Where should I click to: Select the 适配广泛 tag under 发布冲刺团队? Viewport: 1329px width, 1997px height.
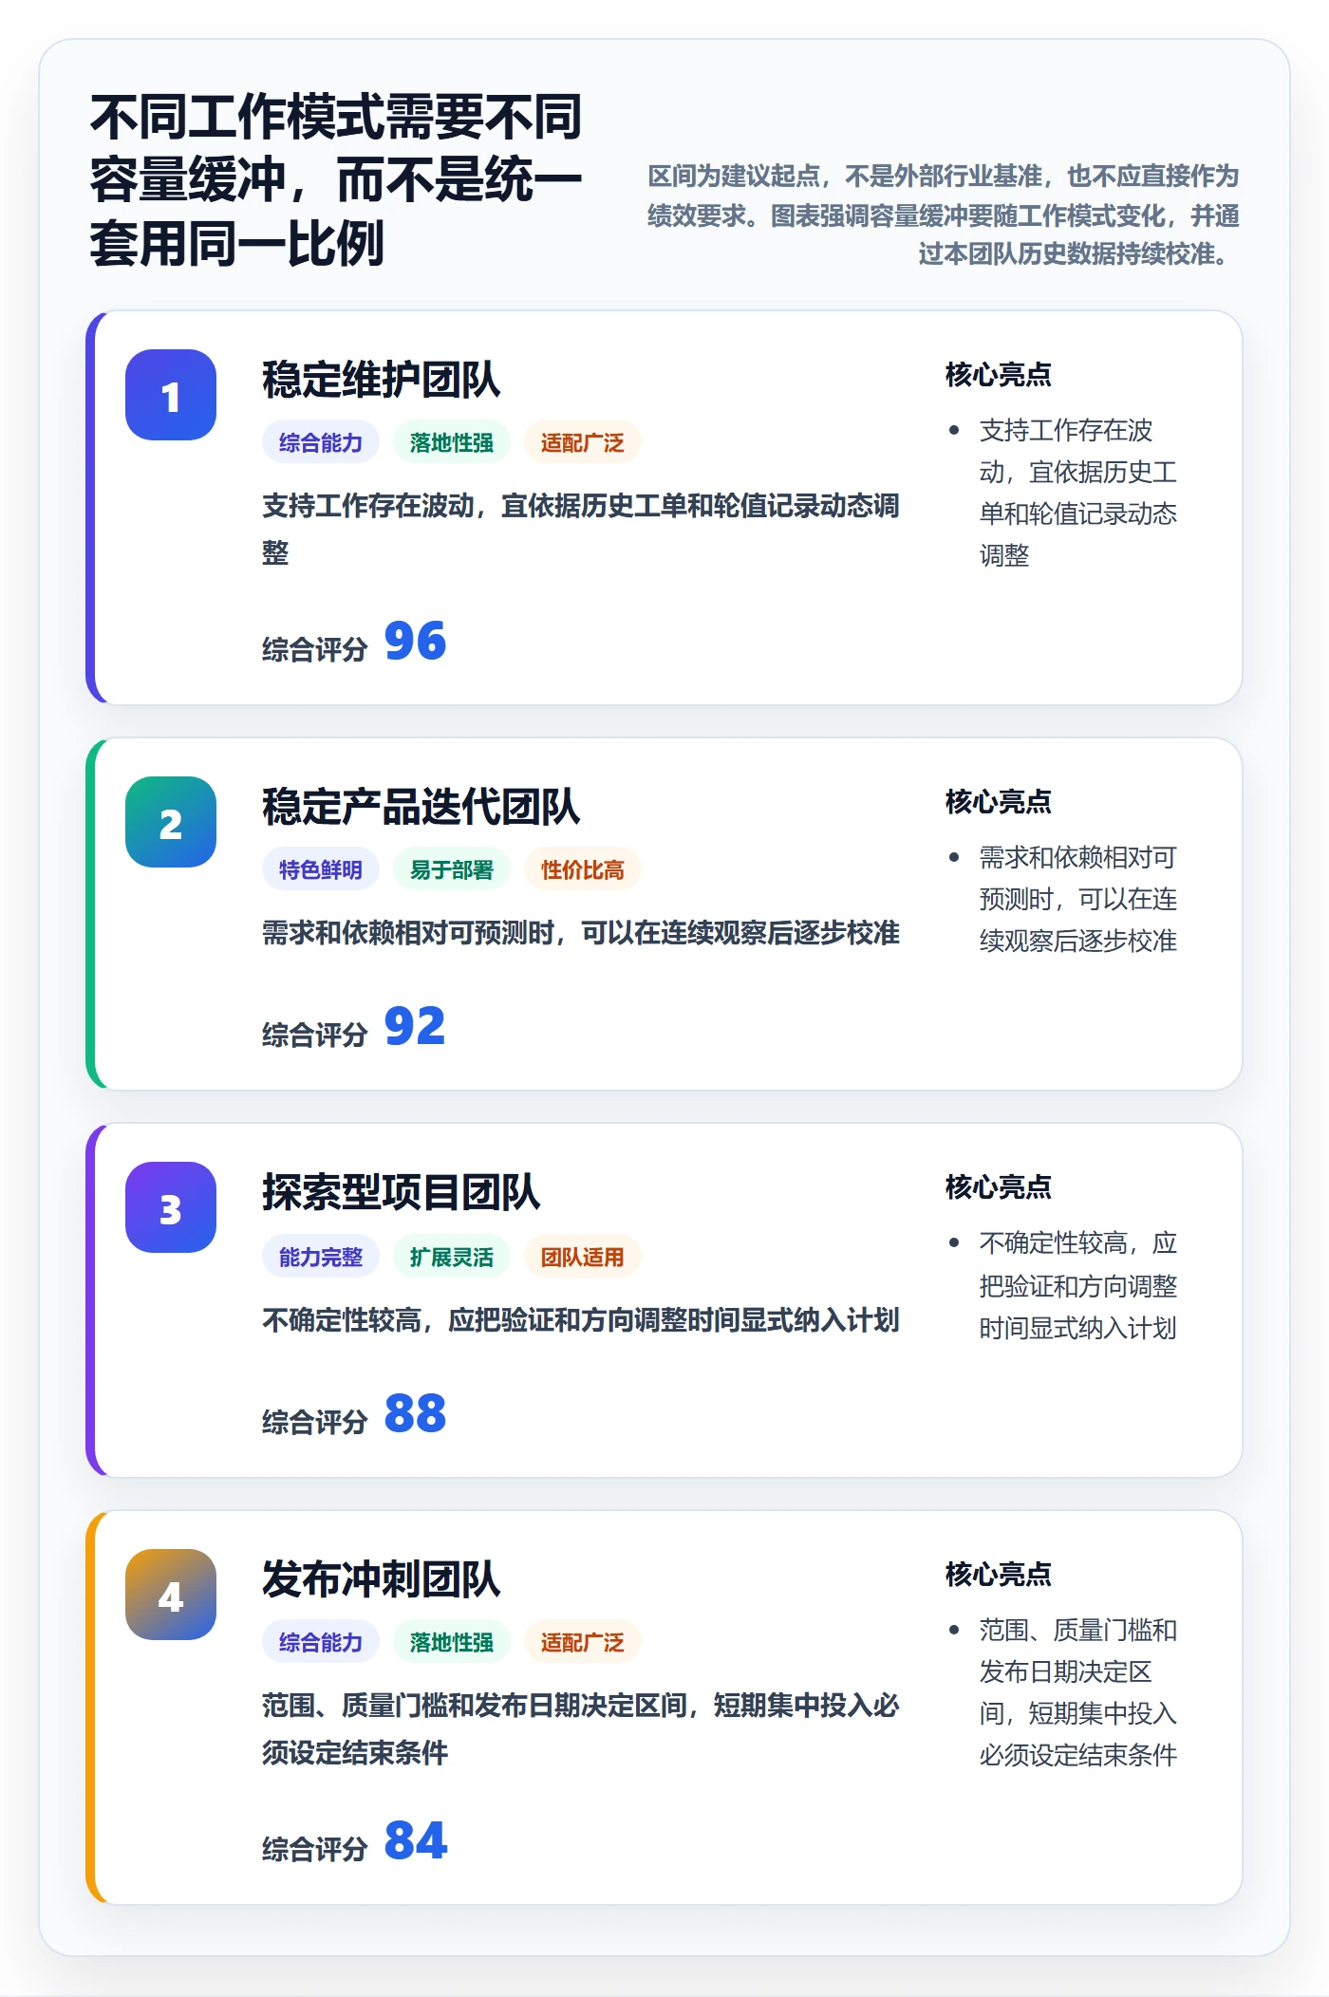[583, 1642]
